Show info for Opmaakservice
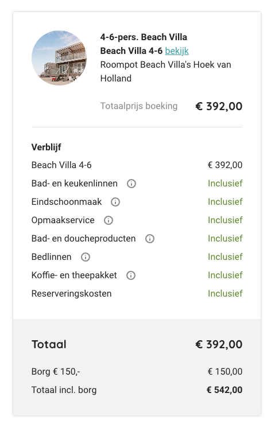The height and width of the screenshot is (428, 275). point(109,220)
